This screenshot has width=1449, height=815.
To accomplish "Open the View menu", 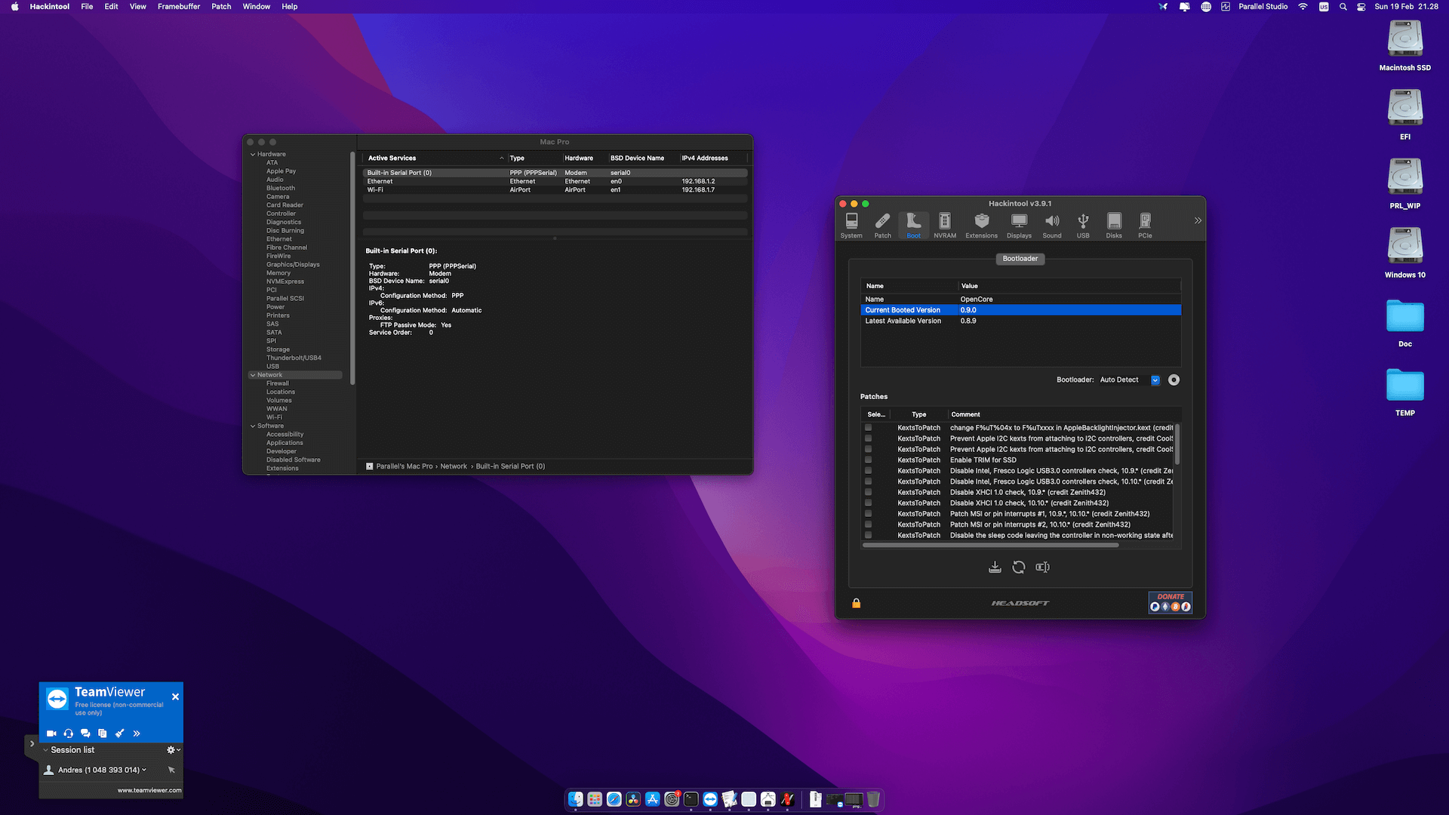I will click(x=138, y=7).
